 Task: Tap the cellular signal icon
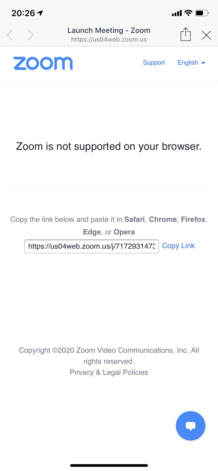coord(176,13)
